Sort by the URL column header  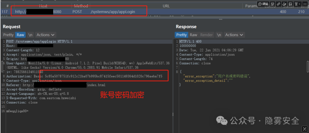(x=166, y=6)
